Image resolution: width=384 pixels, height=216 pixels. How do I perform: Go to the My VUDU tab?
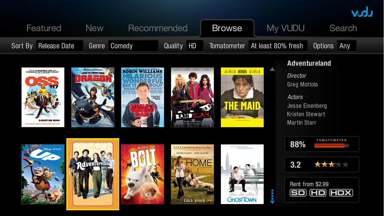click(x=286, y=28)
